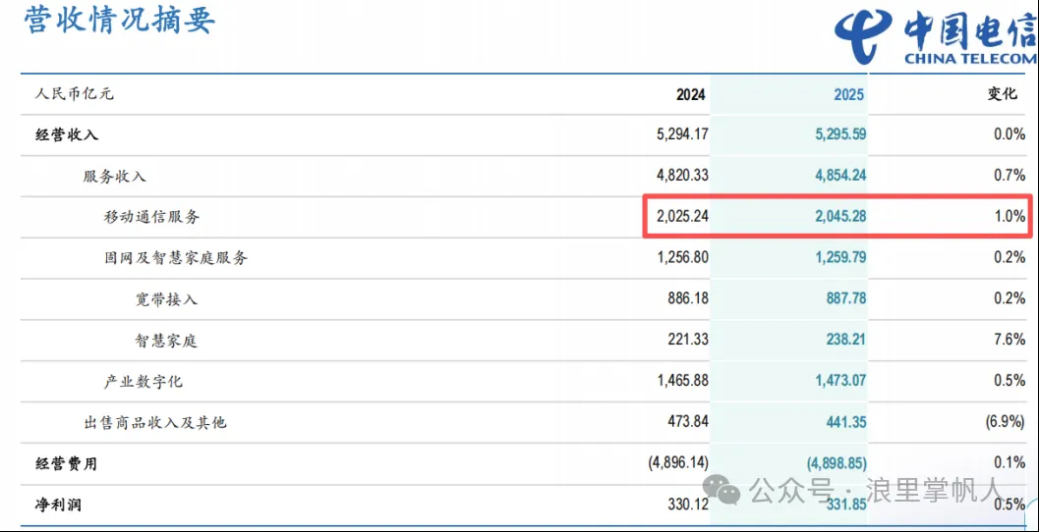Select the 2024 column header
1039x532 pixels.
click(x=691, y=94)
